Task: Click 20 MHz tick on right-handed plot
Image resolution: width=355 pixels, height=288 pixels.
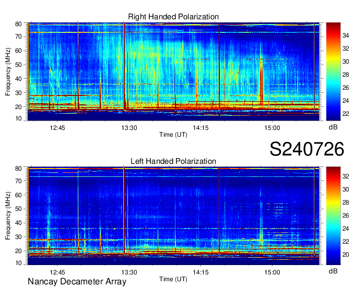Action: point(18,107)
